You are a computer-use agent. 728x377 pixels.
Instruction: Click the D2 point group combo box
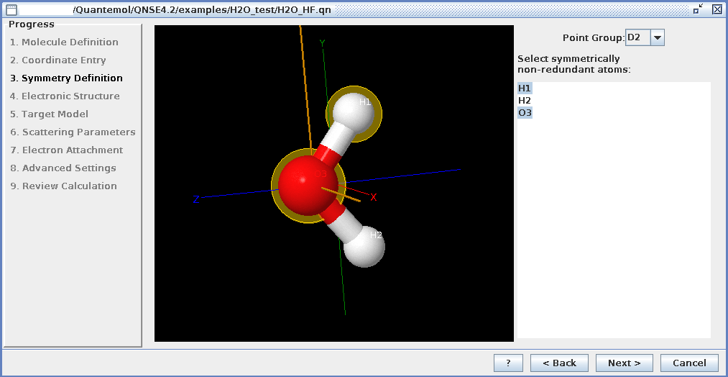coord(637,37)
